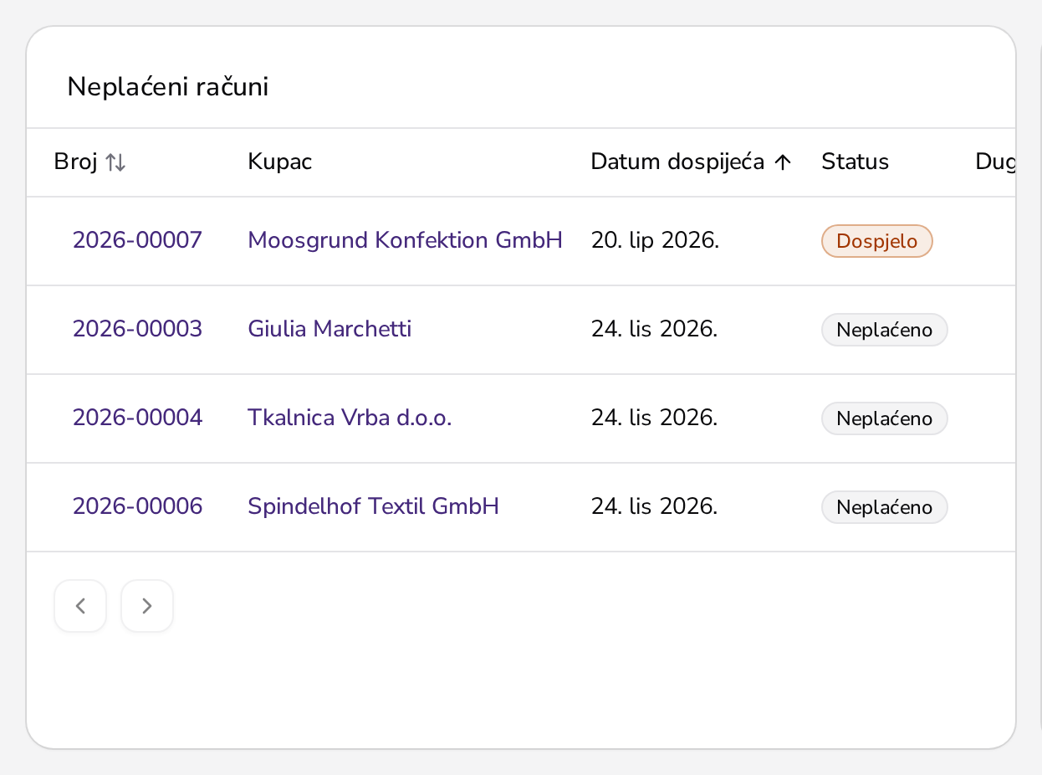Click the Kupac column header

pos(280,162)
